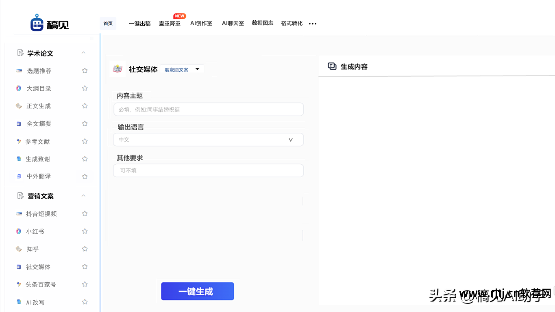Open 抖音短视频 from its sidebar icon
Viewport: 555px width, 312px height.
pos(19,213)
